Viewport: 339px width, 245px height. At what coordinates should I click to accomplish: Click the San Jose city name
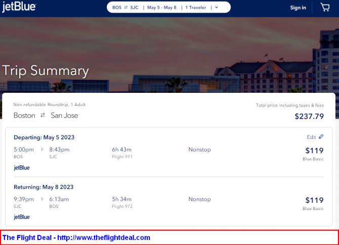click(x=64, y=115)
